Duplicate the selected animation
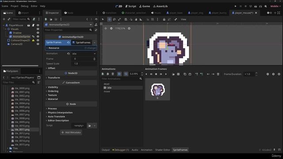283x159 pixels. click(108, 74)
